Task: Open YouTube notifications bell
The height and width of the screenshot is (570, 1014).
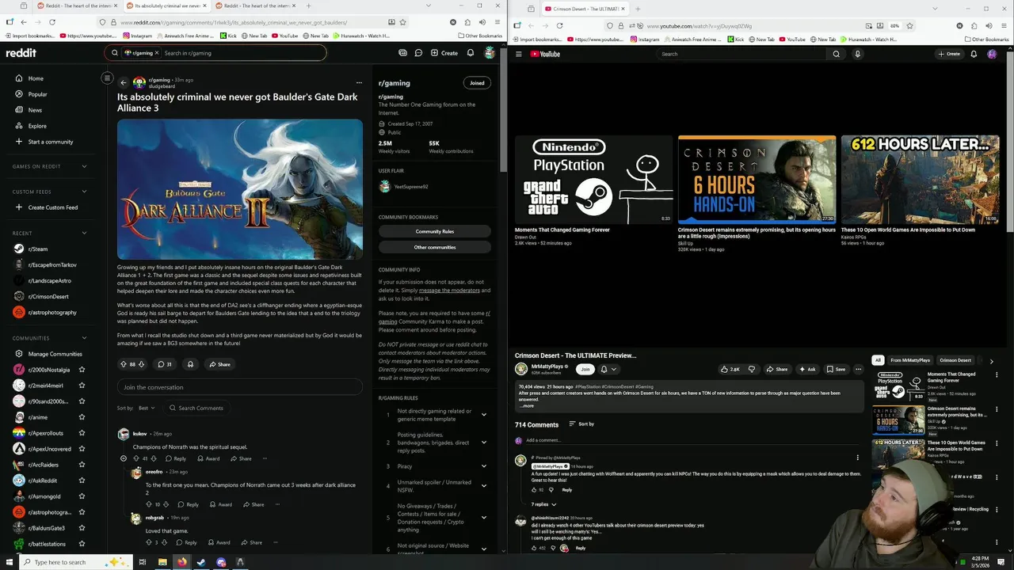Action: pyautogui.click(x=974, y=54)
